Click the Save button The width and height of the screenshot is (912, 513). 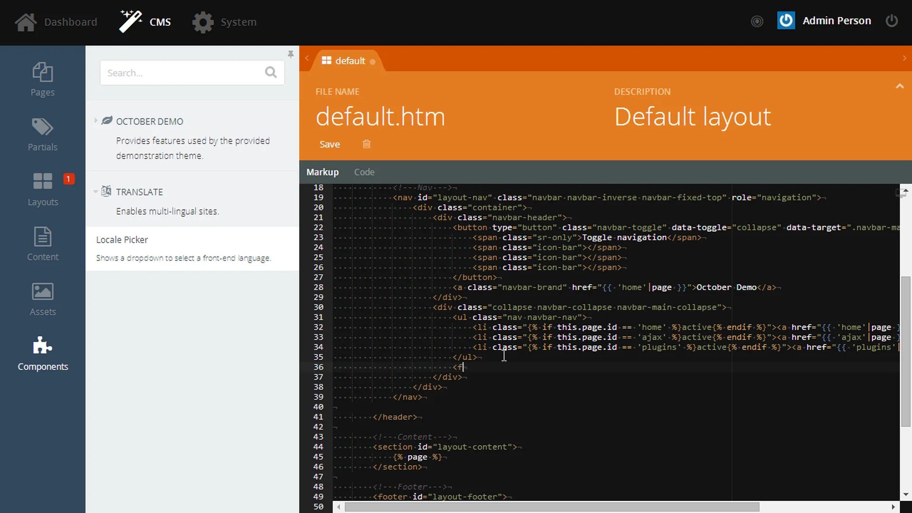coord(329,144)
